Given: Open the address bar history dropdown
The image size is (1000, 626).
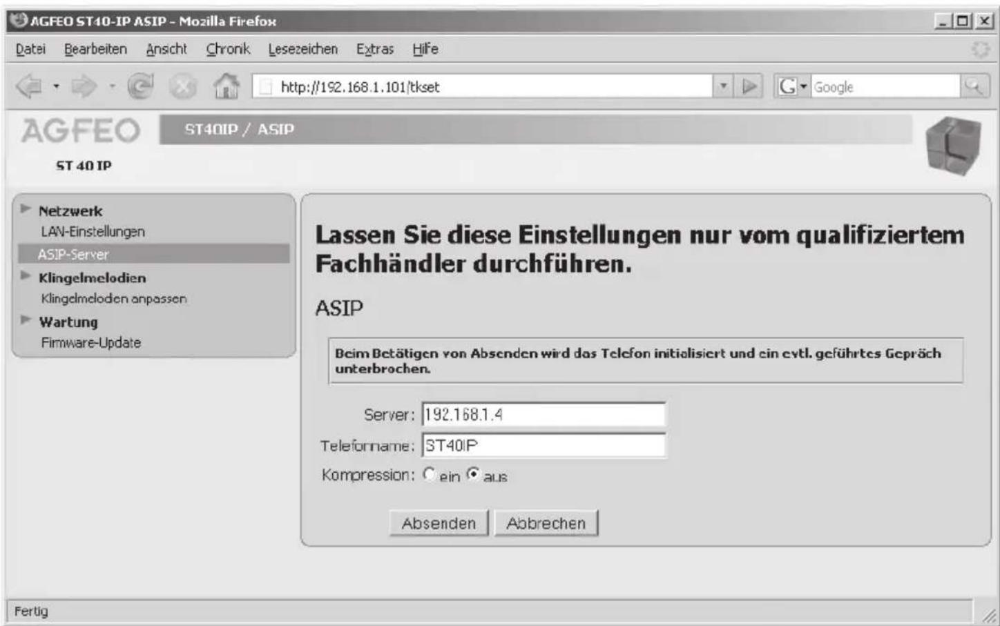Looking at the screenshot, I should coord(722,86).
